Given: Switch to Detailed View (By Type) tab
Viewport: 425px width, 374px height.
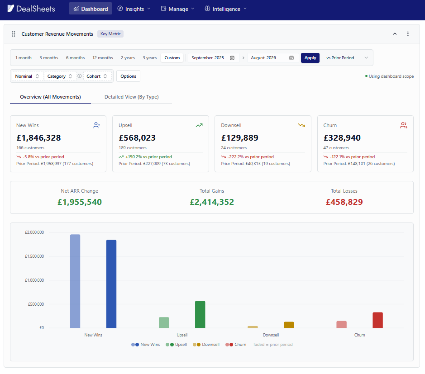Looking at the screenshot, I should (131, 97).
